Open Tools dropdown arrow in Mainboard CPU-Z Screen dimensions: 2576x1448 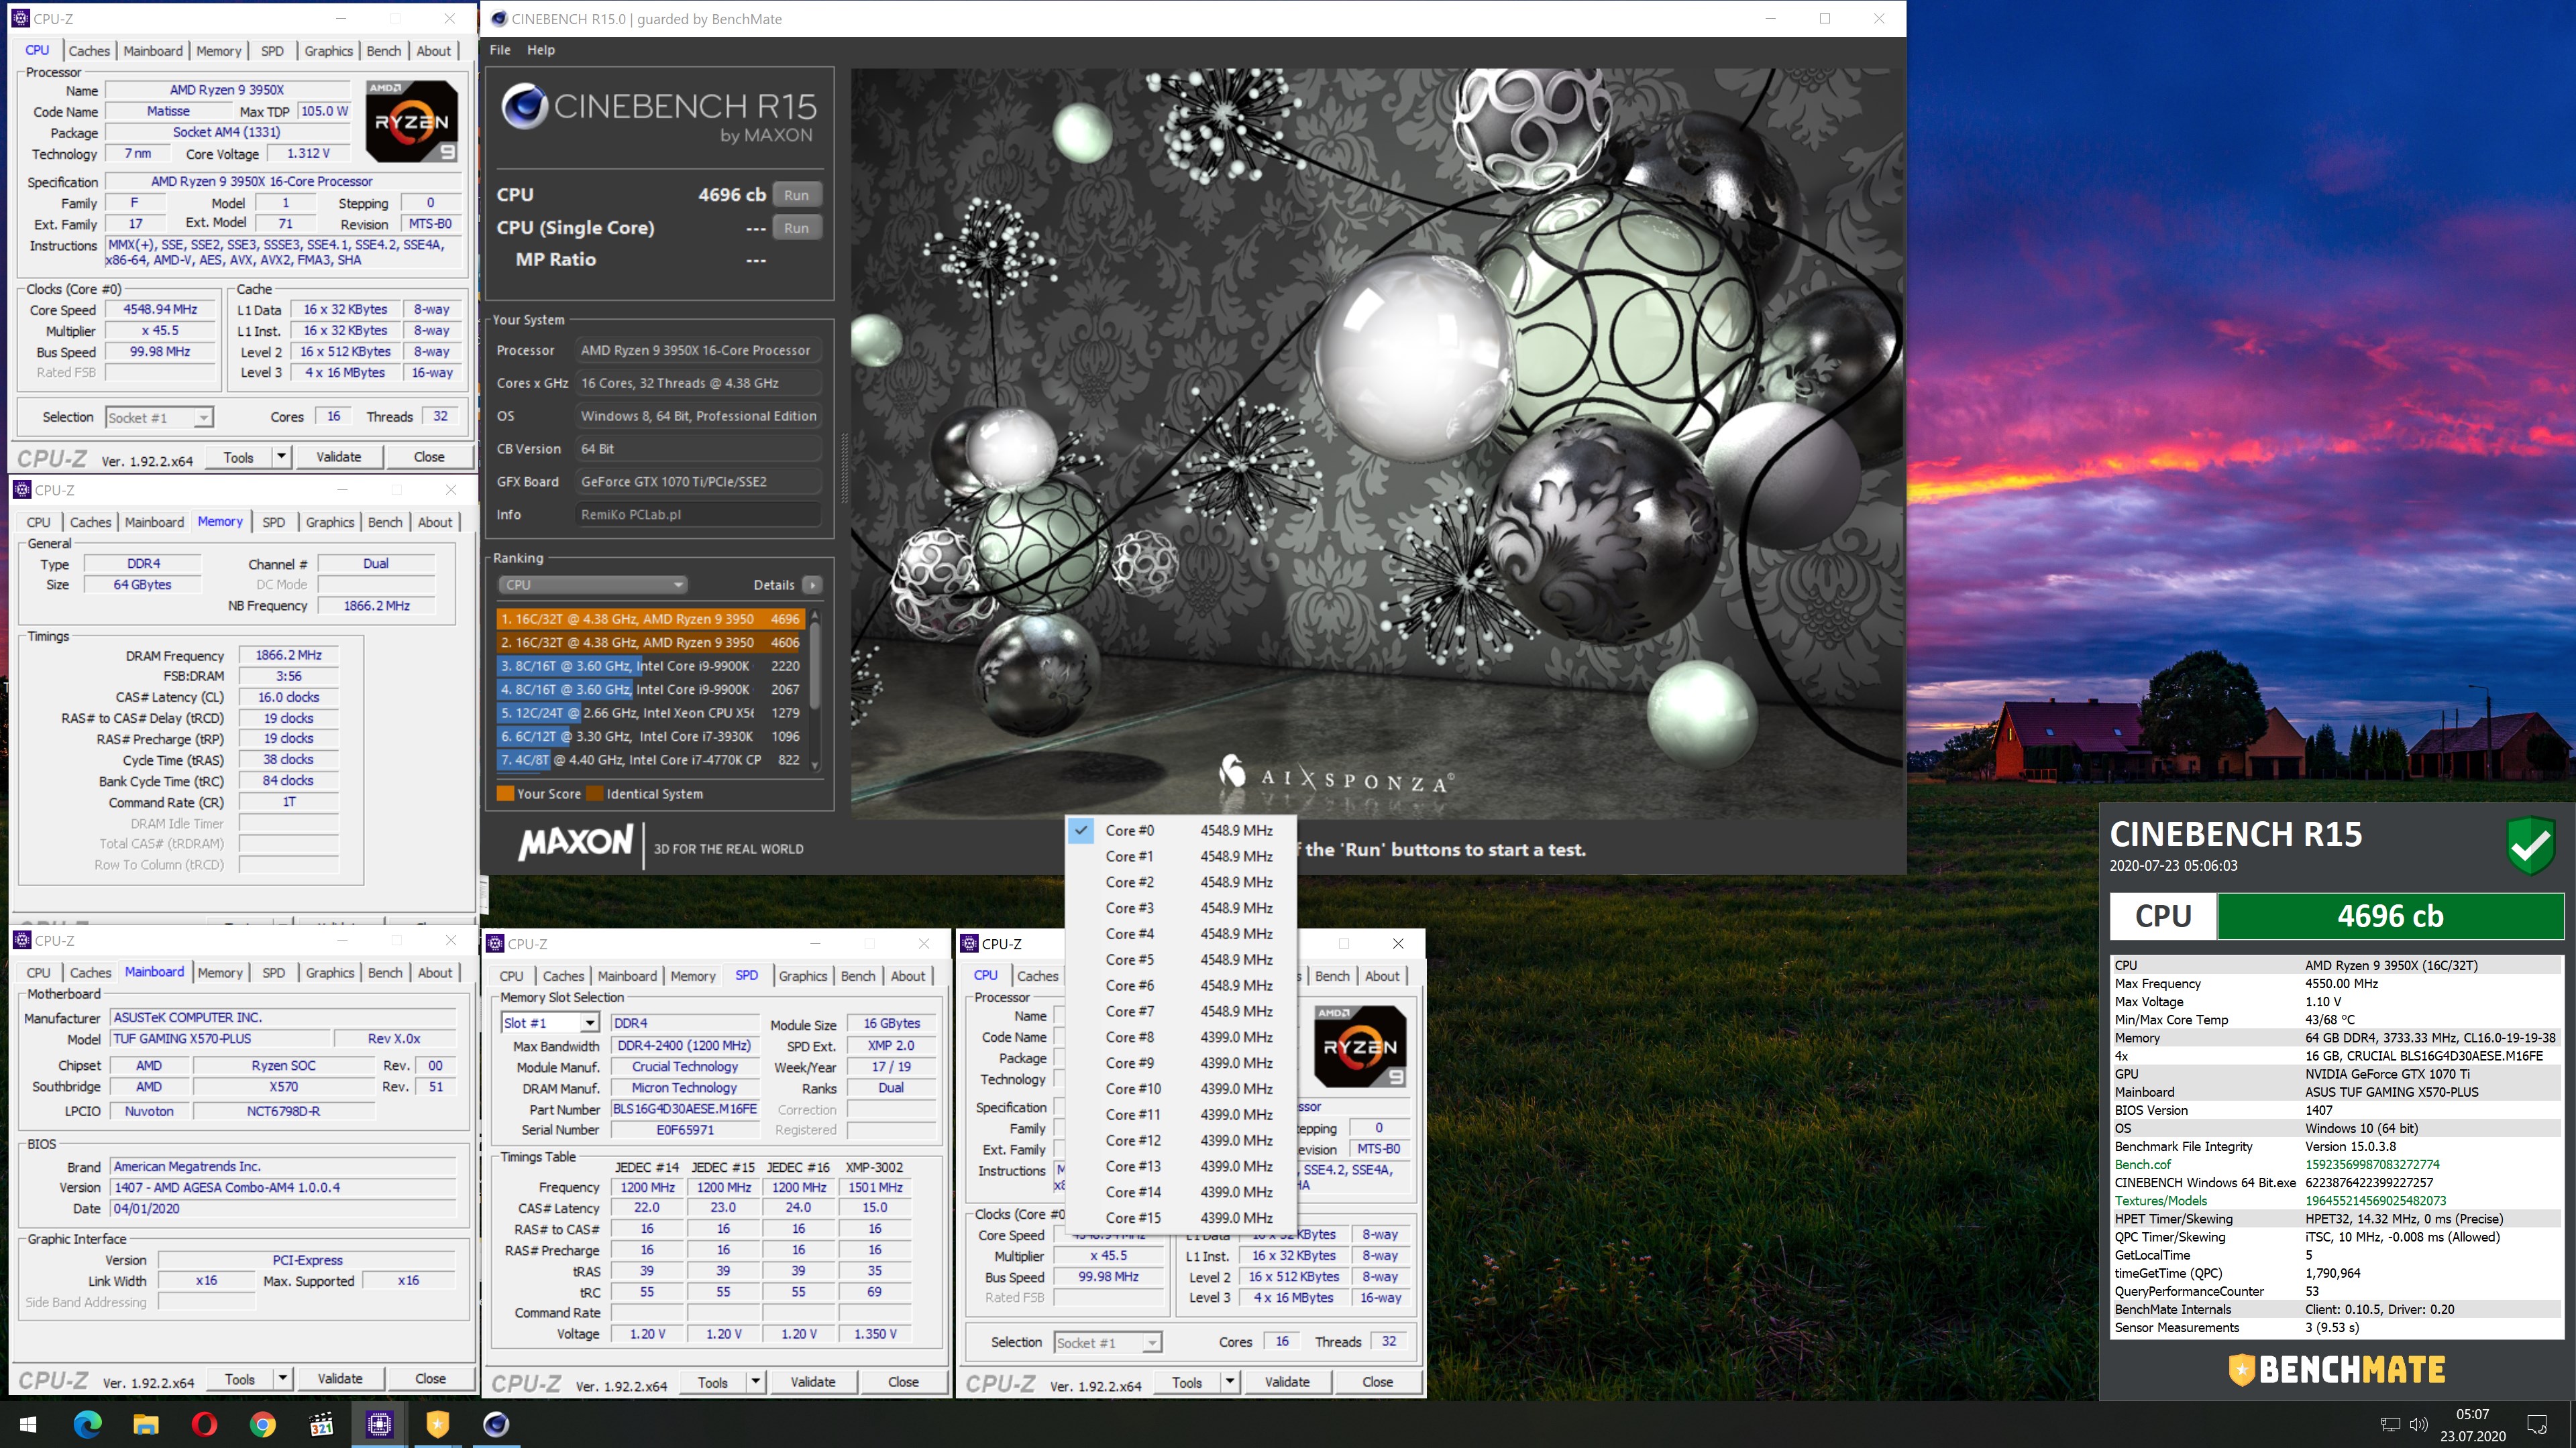click(x=282, y=1378)
